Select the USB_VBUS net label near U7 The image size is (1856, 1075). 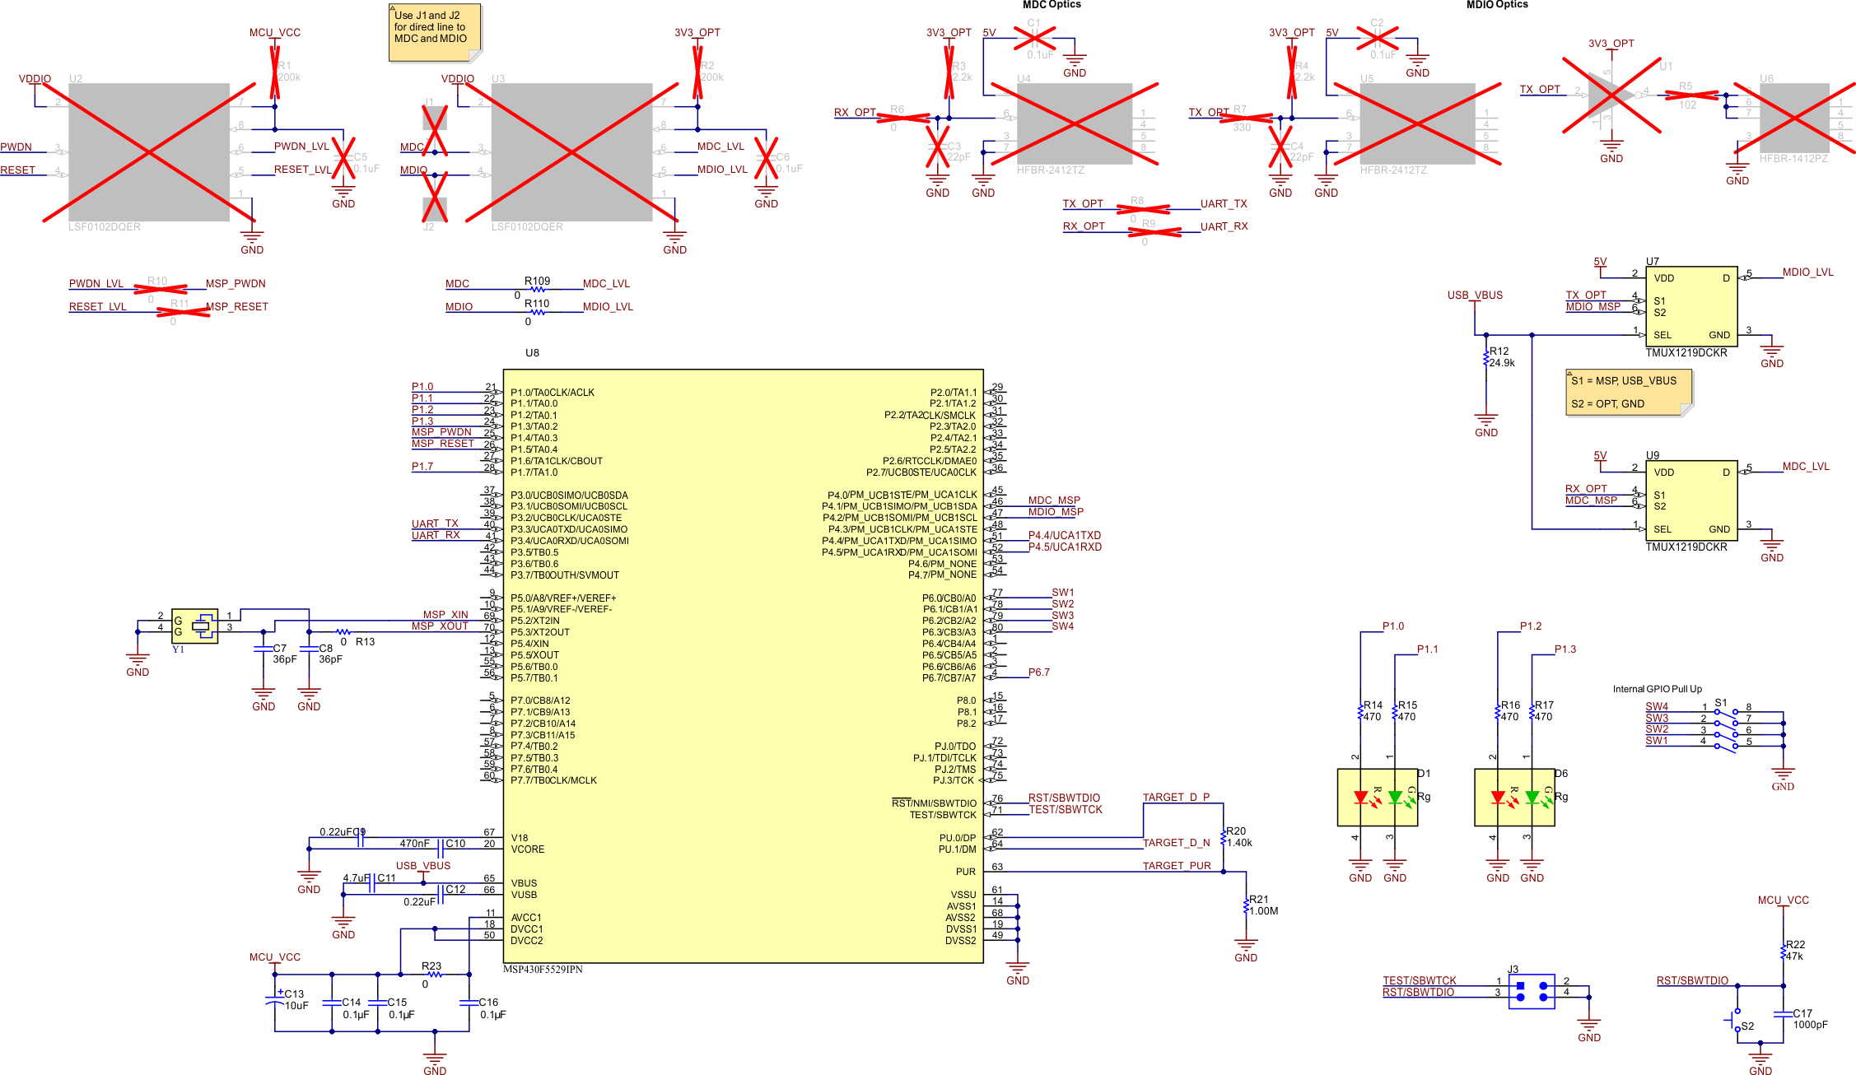tap(1475, 295)
